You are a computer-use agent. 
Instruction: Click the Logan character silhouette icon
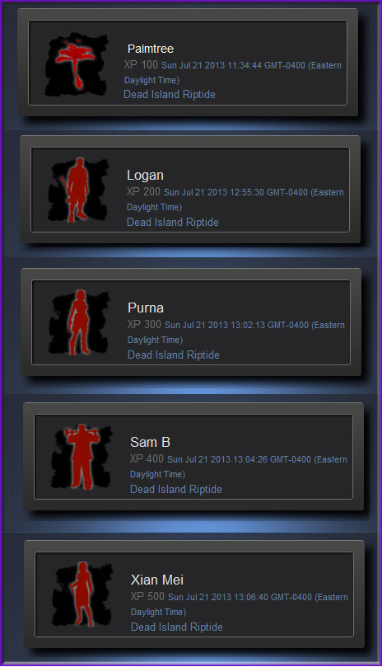(78, 190)
